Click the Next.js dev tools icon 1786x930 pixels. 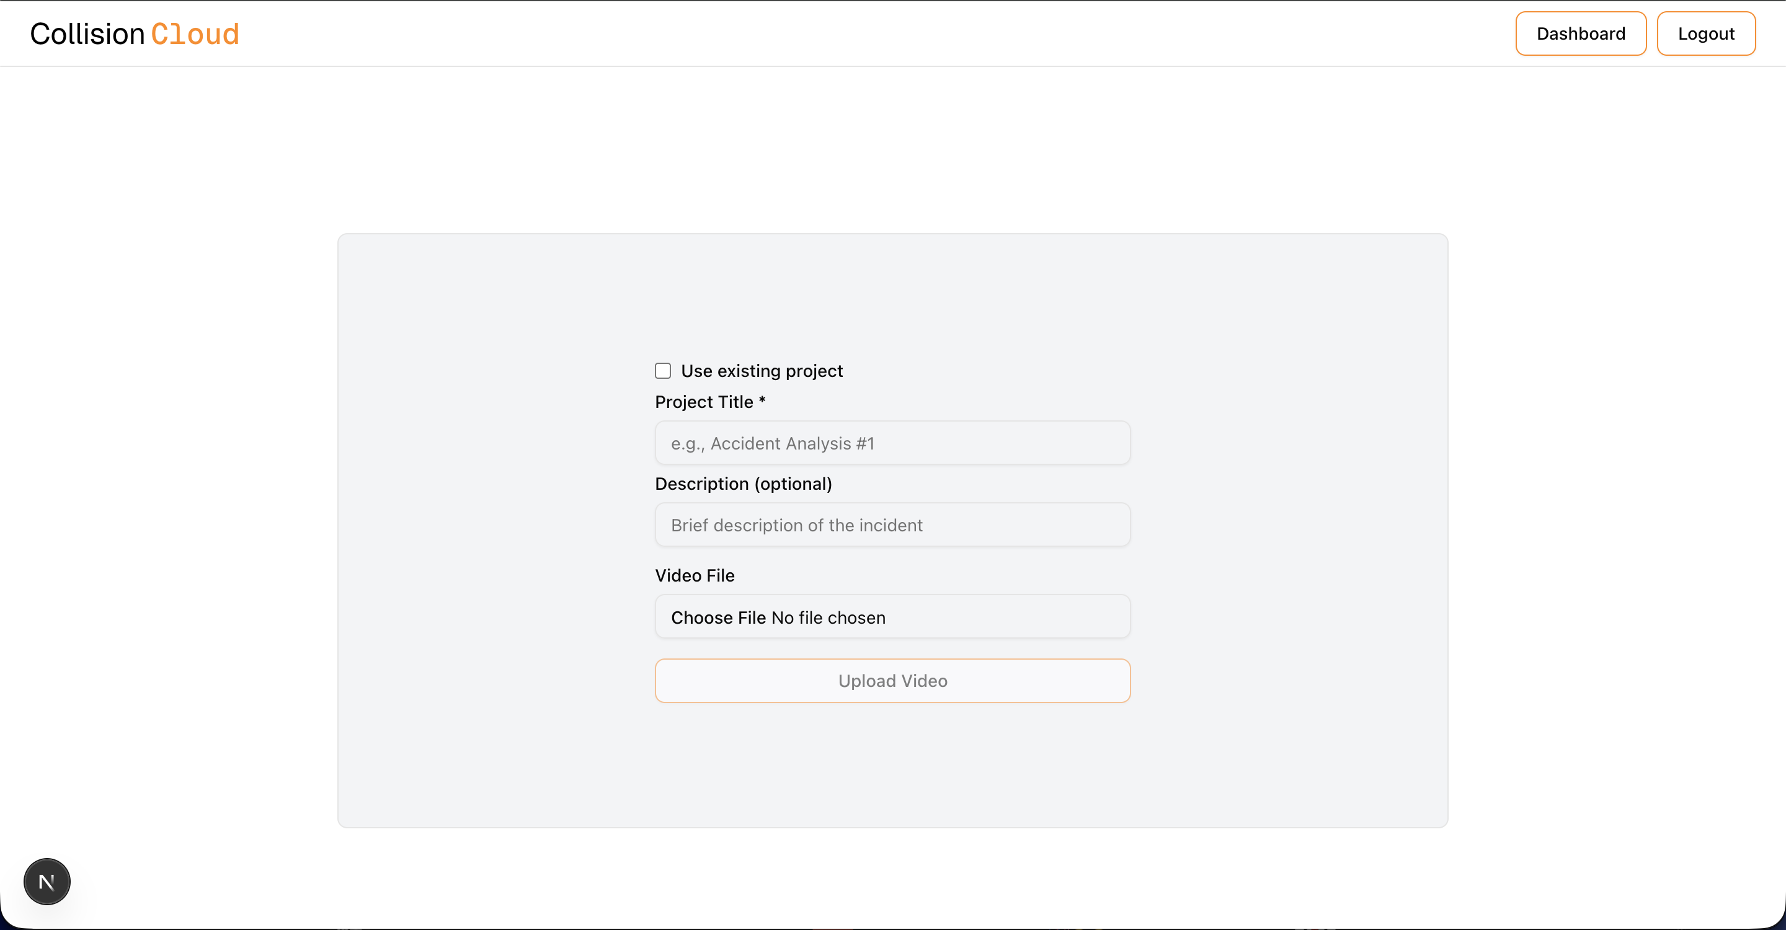[47, 882]
